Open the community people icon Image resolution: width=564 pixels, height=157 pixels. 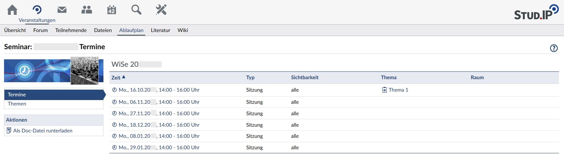87,10
